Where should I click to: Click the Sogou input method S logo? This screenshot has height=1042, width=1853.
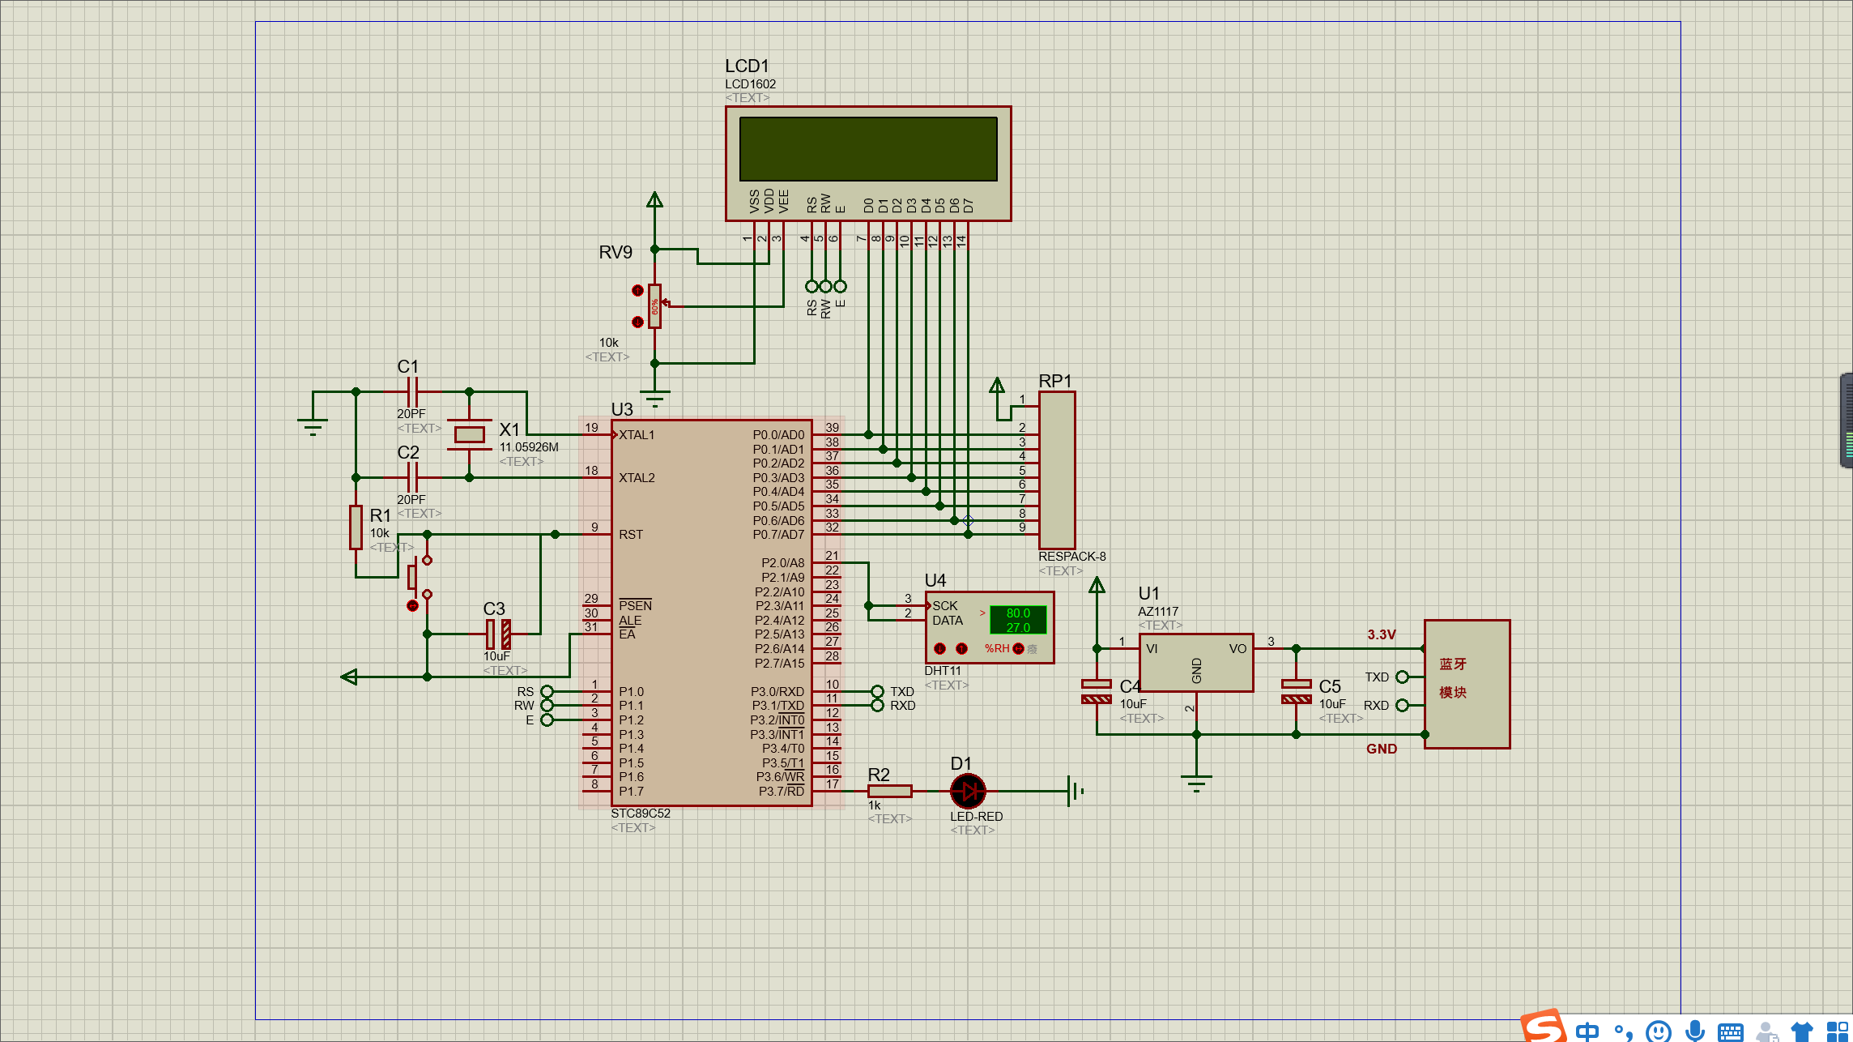1544,1026
